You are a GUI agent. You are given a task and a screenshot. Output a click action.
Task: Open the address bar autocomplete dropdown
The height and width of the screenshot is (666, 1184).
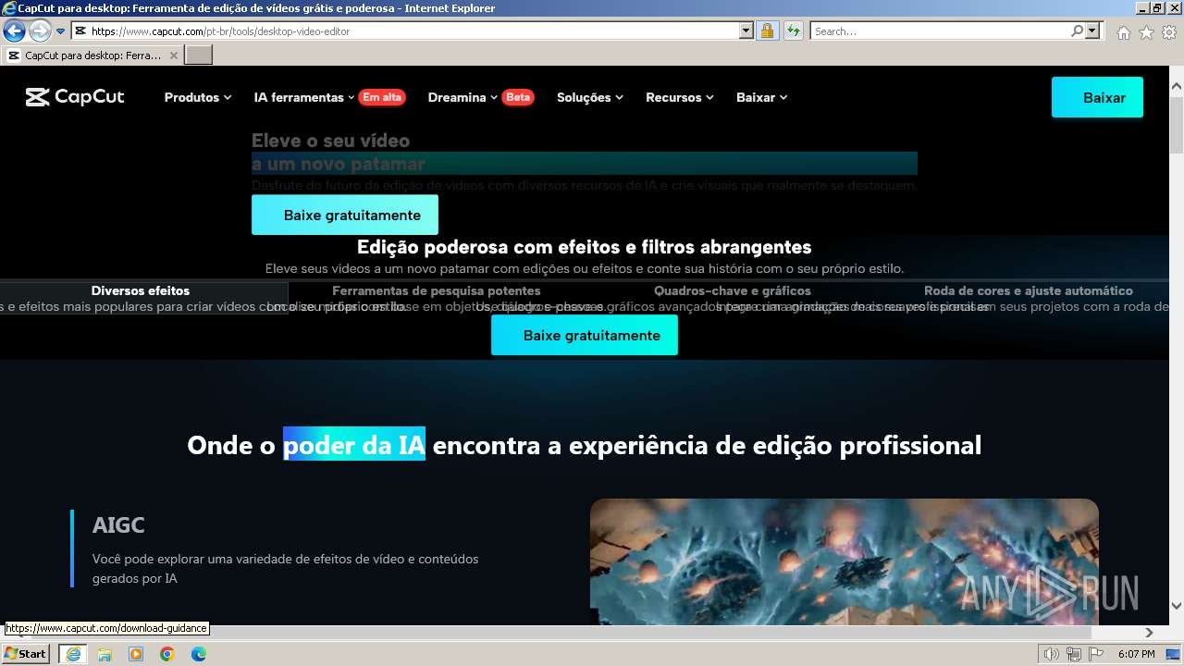746,31
